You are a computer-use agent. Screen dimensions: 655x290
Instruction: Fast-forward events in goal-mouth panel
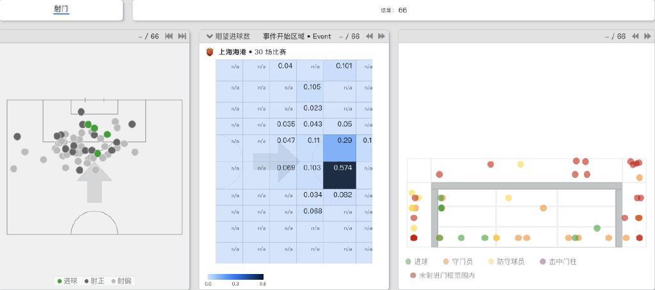647,36
